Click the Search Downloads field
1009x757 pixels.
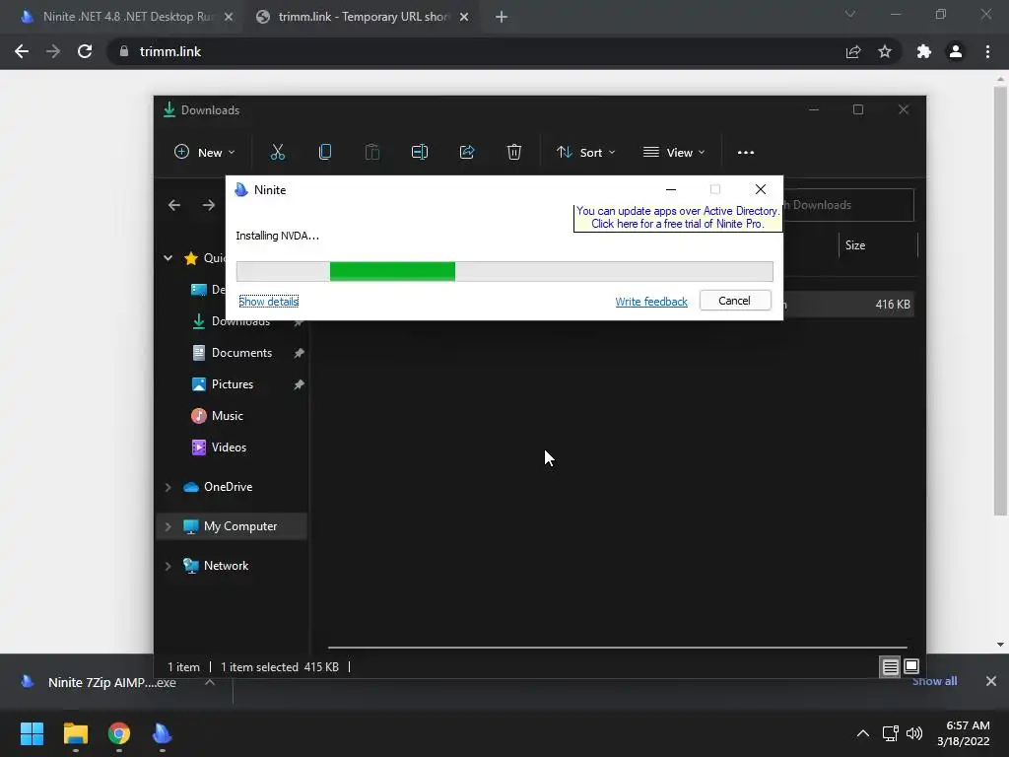click(x=848, y=205)
